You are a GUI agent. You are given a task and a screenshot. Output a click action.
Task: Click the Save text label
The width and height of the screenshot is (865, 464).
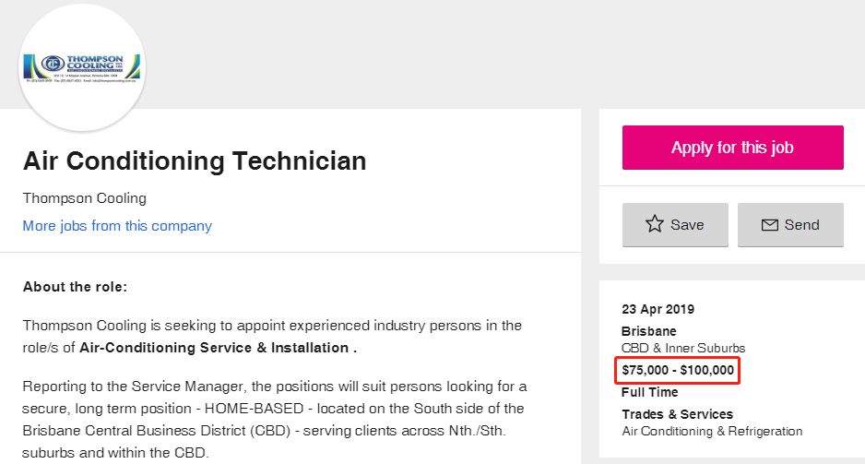coord(687,224)
